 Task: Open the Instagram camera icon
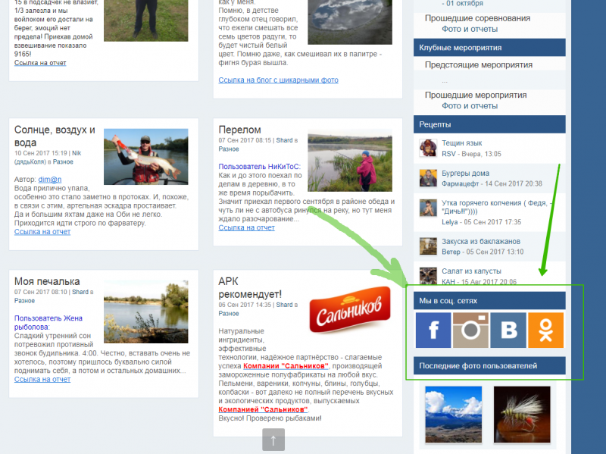click(470, 330)
